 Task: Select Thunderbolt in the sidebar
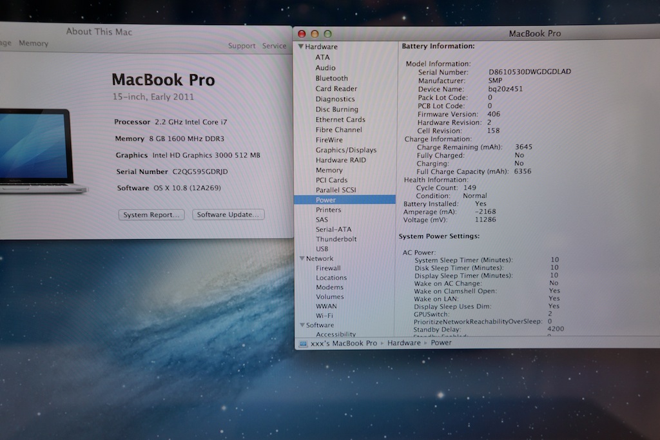click(x=336, y=239)
